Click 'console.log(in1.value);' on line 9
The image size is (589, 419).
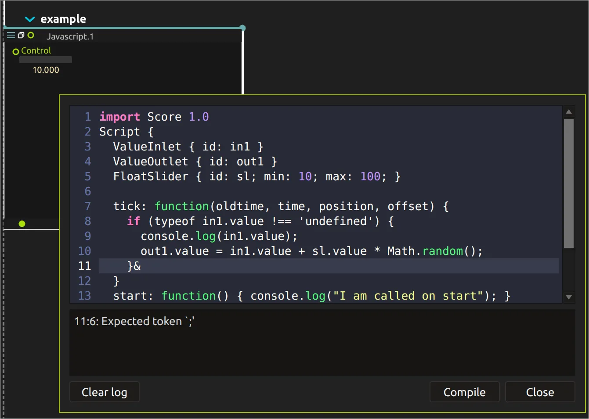219,236
